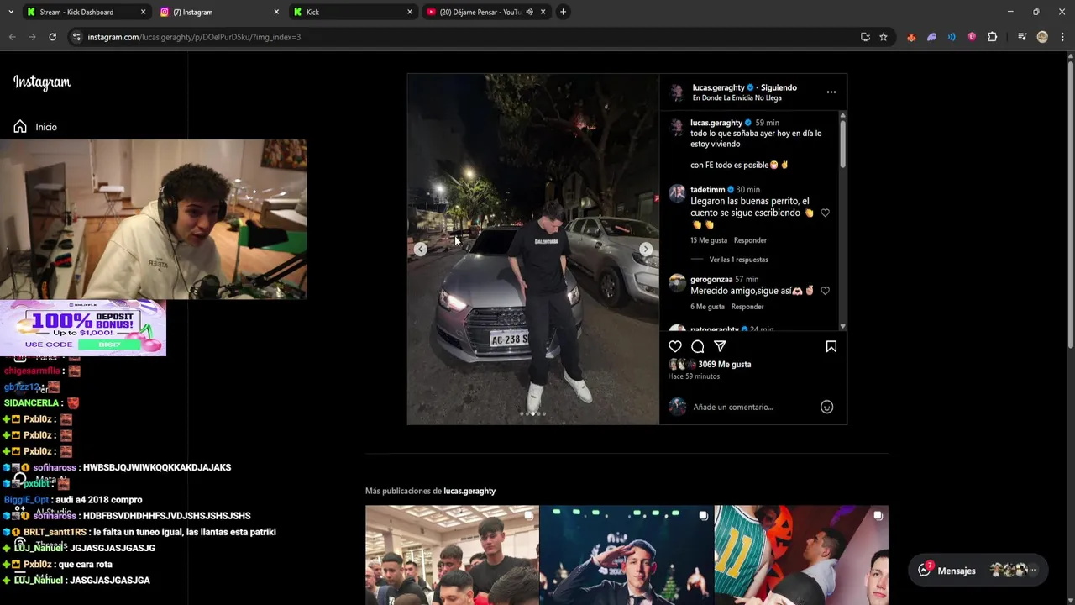Open the saluting man post thumbnail
1075x605 pixels.
[627, 555]
